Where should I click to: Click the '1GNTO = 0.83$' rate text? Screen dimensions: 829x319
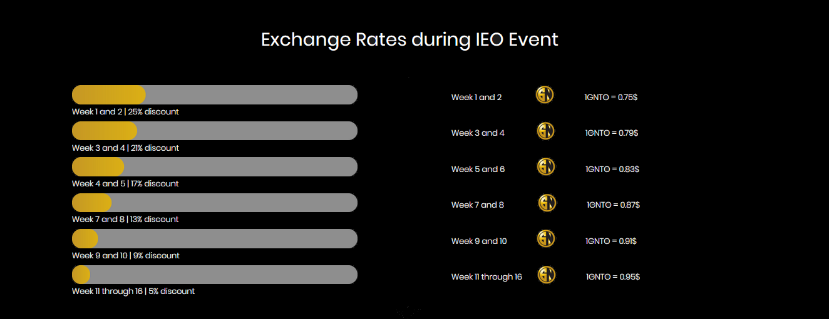(x=612, y=169)
